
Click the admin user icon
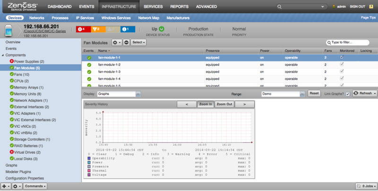[x=334, y=7]
